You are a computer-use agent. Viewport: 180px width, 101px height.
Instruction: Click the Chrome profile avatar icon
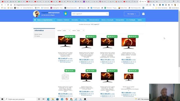click(175, 5)
